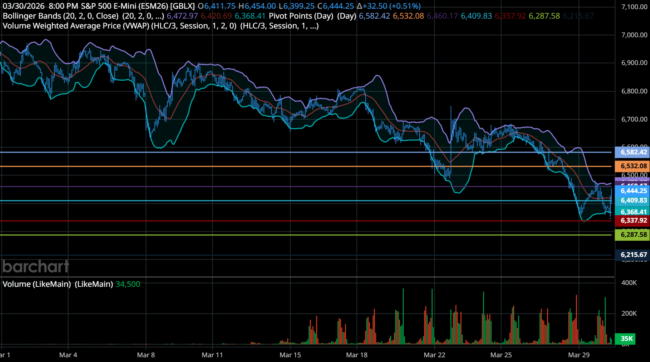Select pivot value "6,532.08" in the legend row
This screenshot has height=362, width=650.
point(408,16)
